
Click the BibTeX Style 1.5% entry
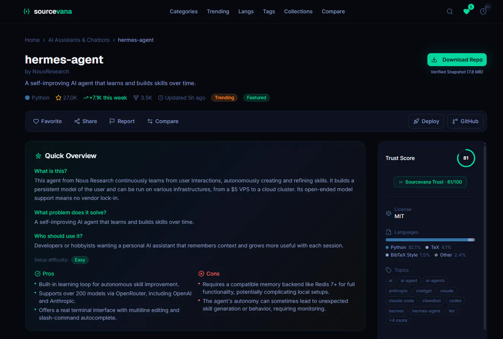click(x=408, y=255)
